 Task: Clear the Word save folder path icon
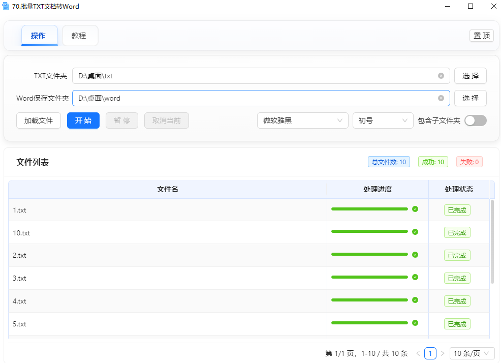(441, 98)
